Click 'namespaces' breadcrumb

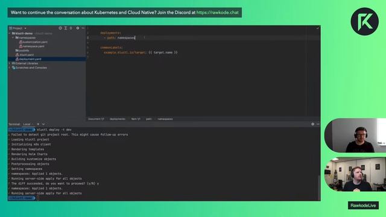[165, 119]
